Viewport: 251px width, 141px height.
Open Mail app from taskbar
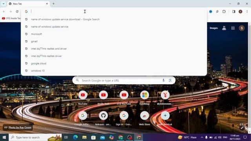pyautogui.click(x=102, y=137)
